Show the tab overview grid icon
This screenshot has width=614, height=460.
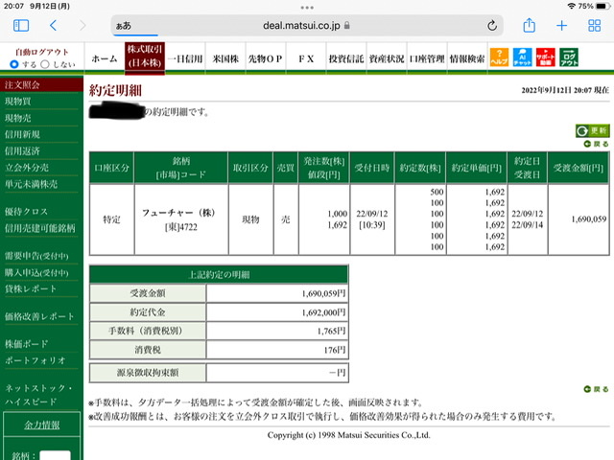[595, 26]
